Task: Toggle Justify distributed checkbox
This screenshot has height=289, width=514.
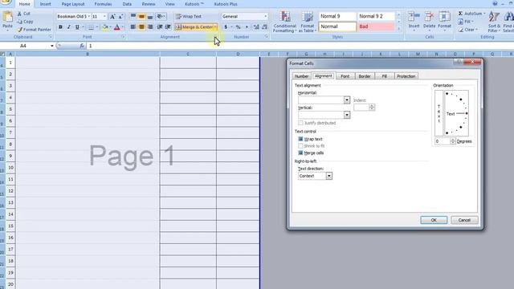Action: [300, 123]
